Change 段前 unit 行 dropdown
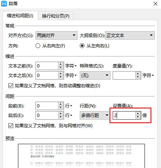161x168 pixels. click(x=69, y=106)
